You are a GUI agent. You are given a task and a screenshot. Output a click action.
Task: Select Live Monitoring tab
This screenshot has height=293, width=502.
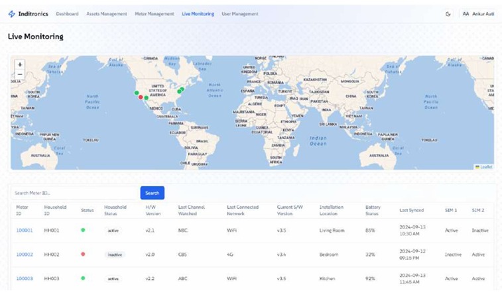(x=198, y=14)
